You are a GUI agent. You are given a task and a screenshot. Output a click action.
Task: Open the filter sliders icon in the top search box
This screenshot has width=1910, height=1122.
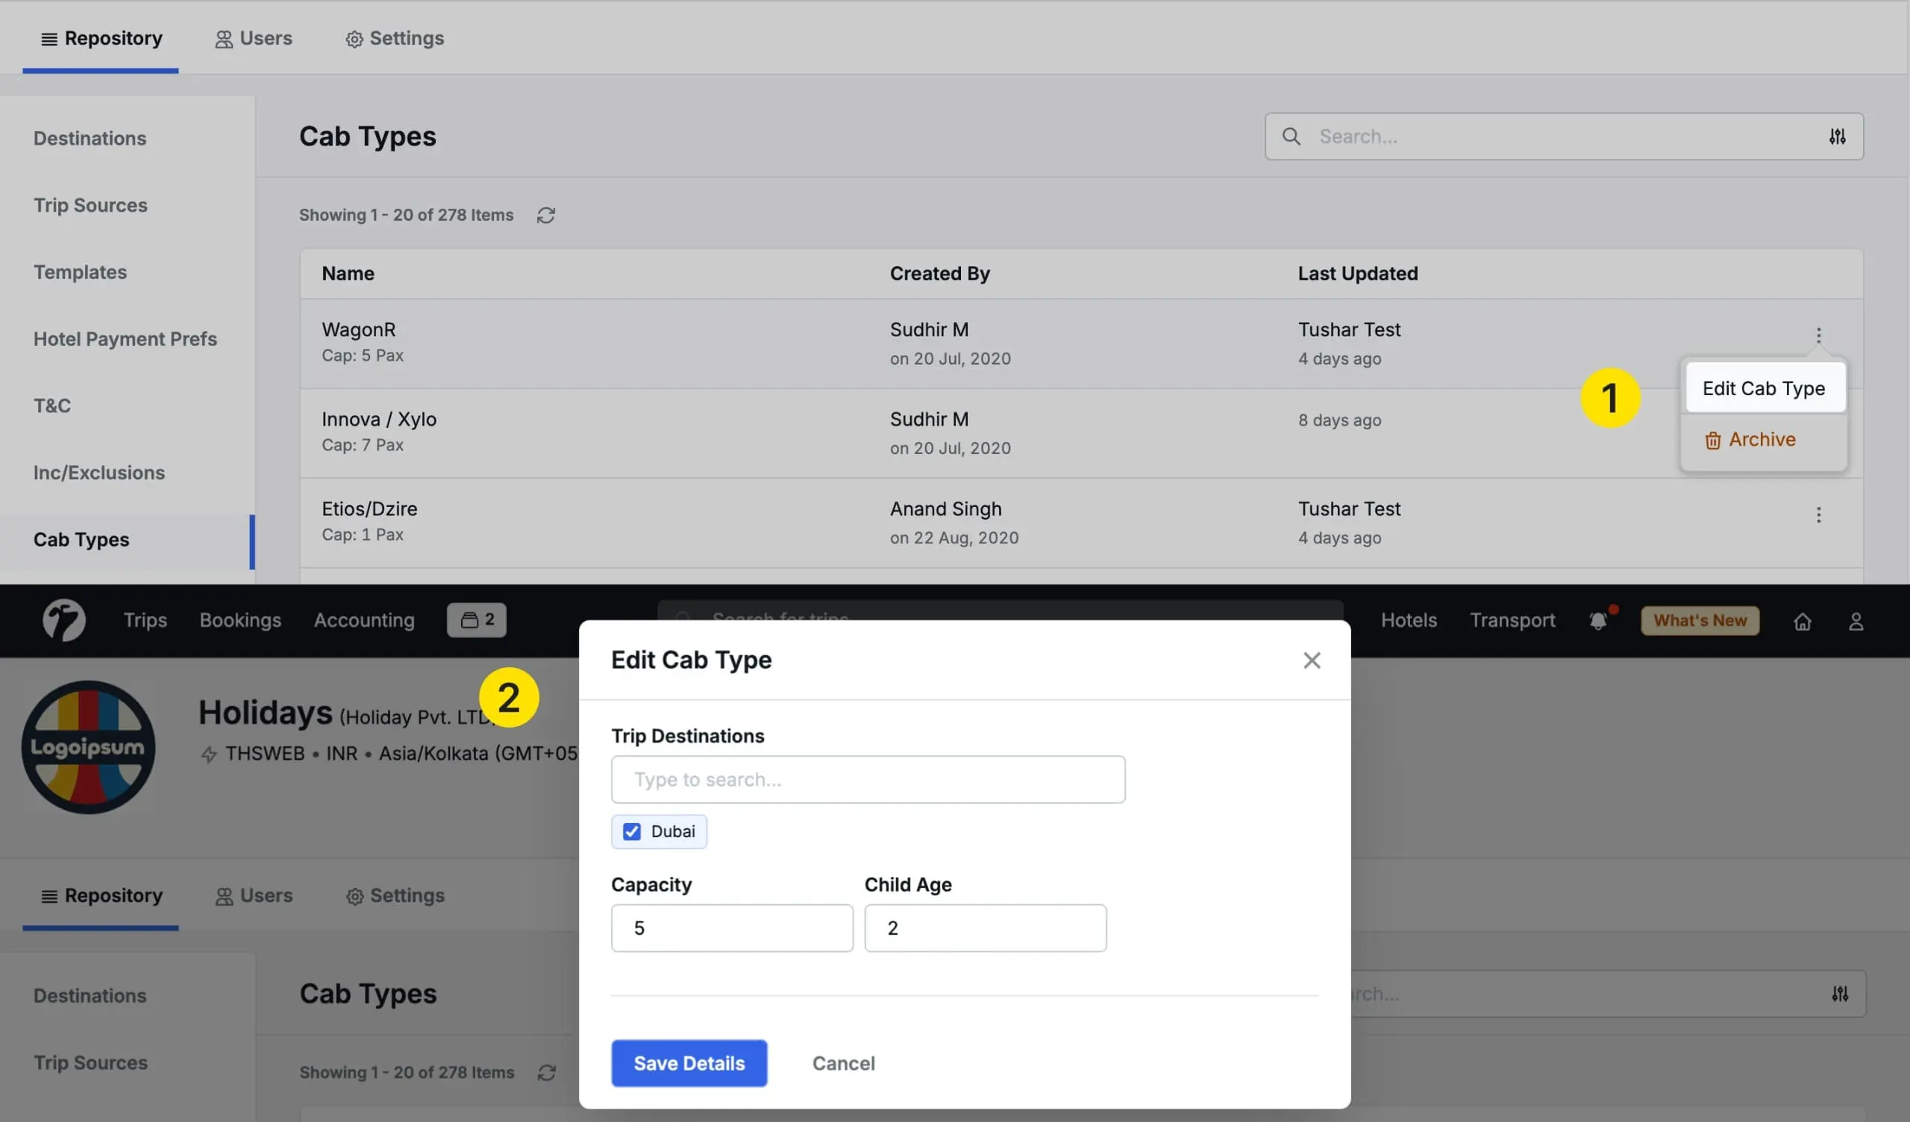(x=1836, y=136)
